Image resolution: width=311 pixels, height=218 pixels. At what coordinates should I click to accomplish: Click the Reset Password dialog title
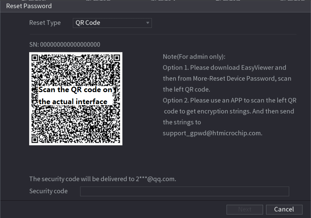(29, 6)
